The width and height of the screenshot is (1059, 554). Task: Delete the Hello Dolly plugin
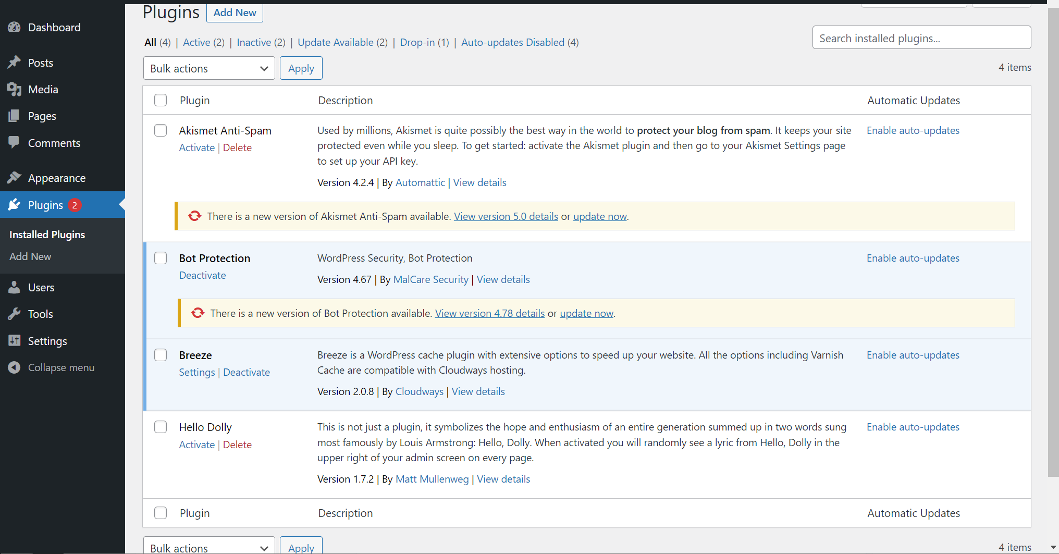coord(237,445)
